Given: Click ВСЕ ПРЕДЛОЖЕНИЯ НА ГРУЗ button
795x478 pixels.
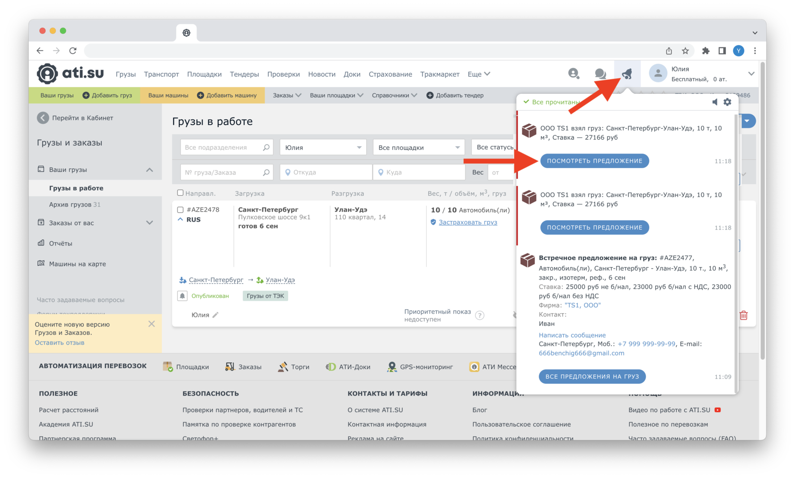Looking at the screenshot, I should [x=592, y=376].
